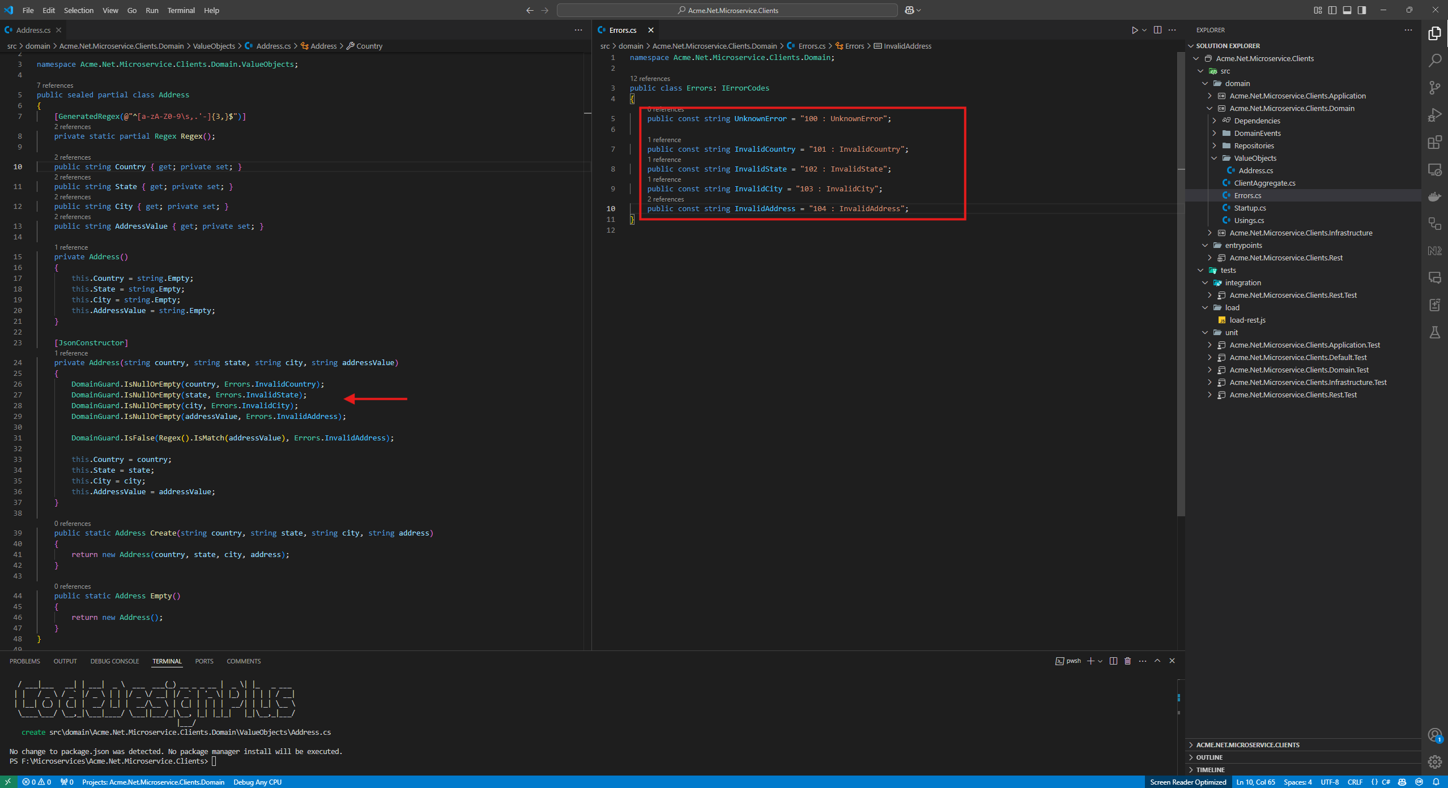This screenshot has height=788, width=1448.
Task: Split the Errors.cs editor to the right
Action: point(1157,30)
